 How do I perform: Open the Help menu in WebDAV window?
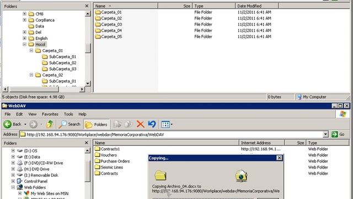click(x=82, y=114)
